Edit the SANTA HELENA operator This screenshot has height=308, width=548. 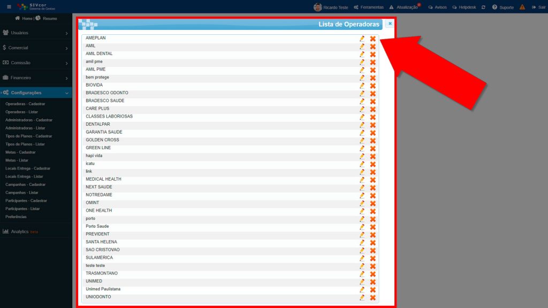pos(362,243)
